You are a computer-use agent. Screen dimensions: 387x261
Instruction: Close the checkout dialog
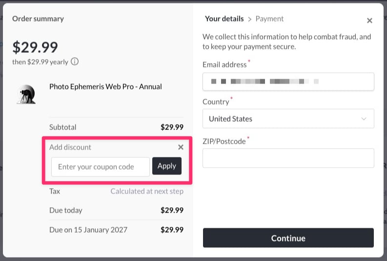coord(369,21)
